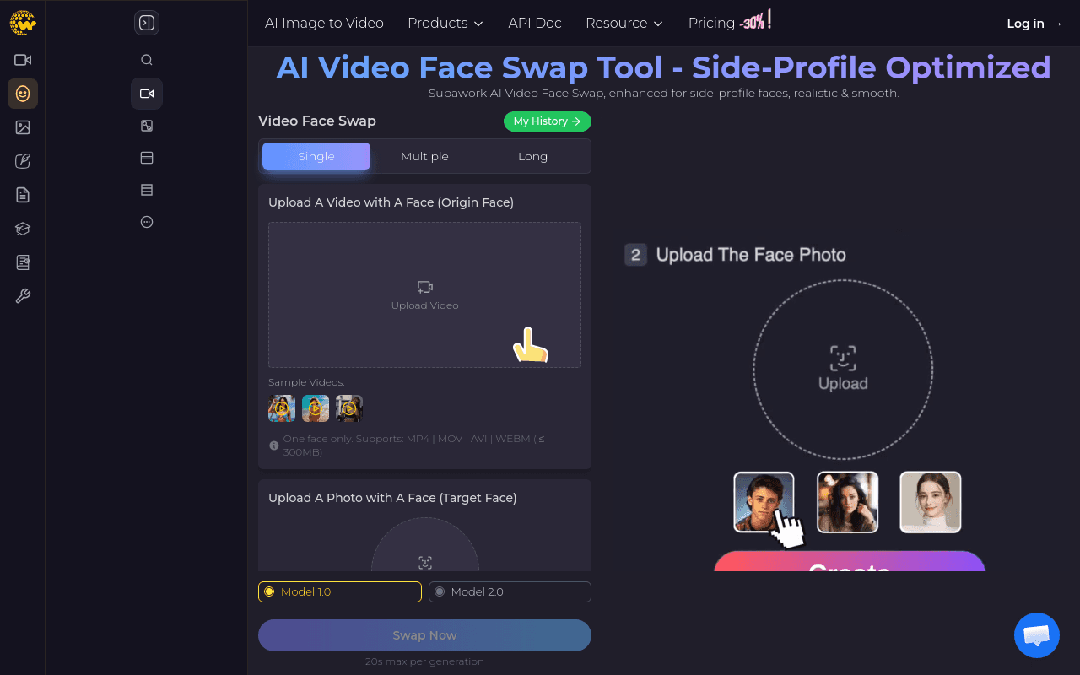
Task: Play the third sample video thumbnail
Action: point(349,408)
